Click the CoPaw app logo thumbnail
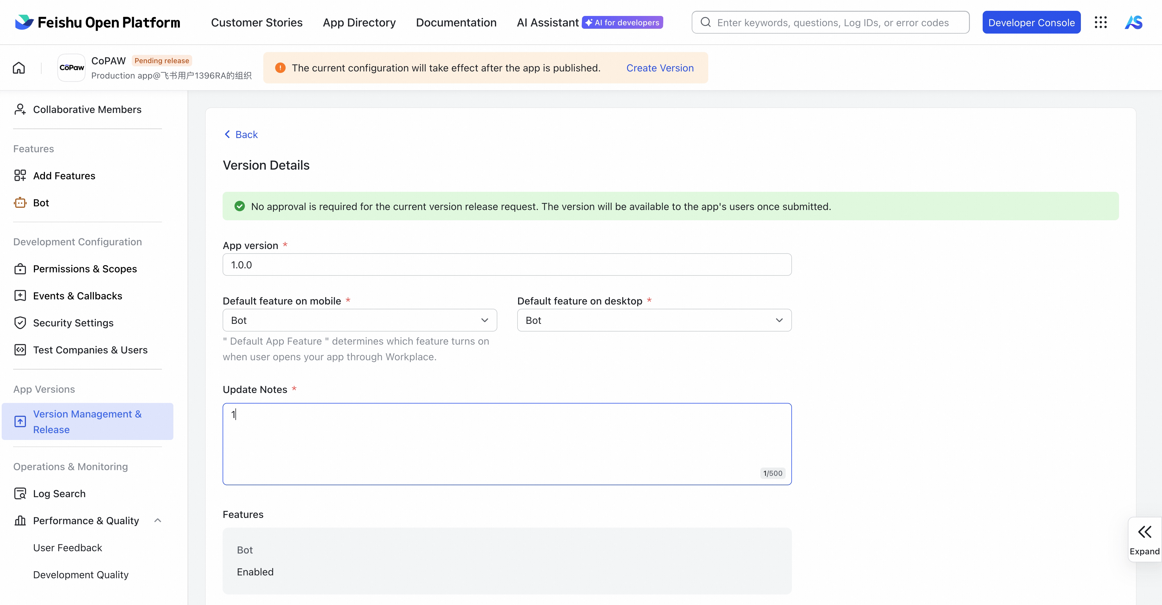 coord(71,68)
